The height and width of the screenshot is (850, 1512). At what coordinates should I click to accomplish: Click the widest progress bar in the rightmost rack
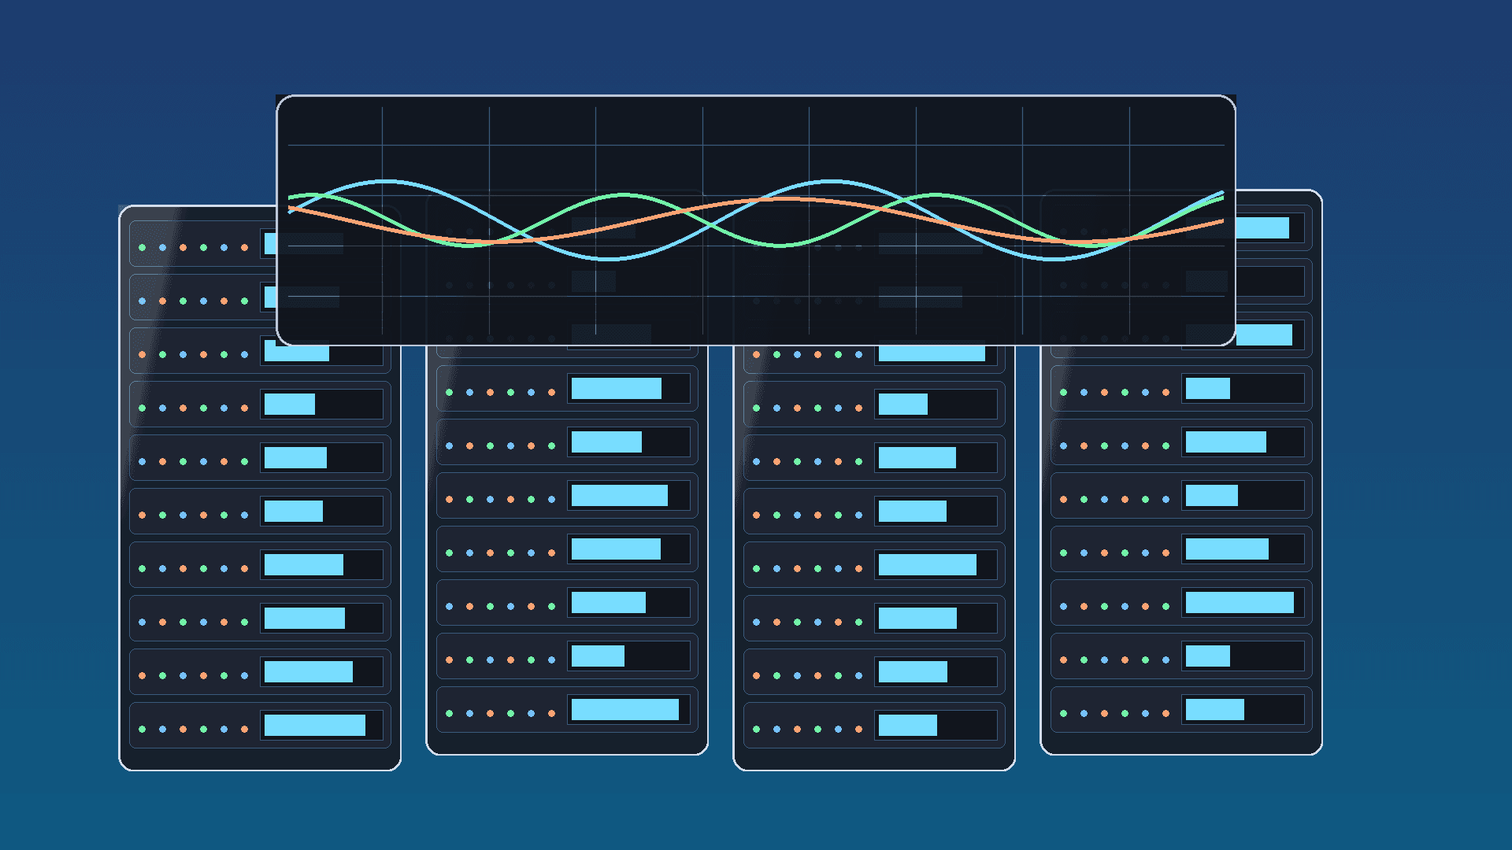1239,602
